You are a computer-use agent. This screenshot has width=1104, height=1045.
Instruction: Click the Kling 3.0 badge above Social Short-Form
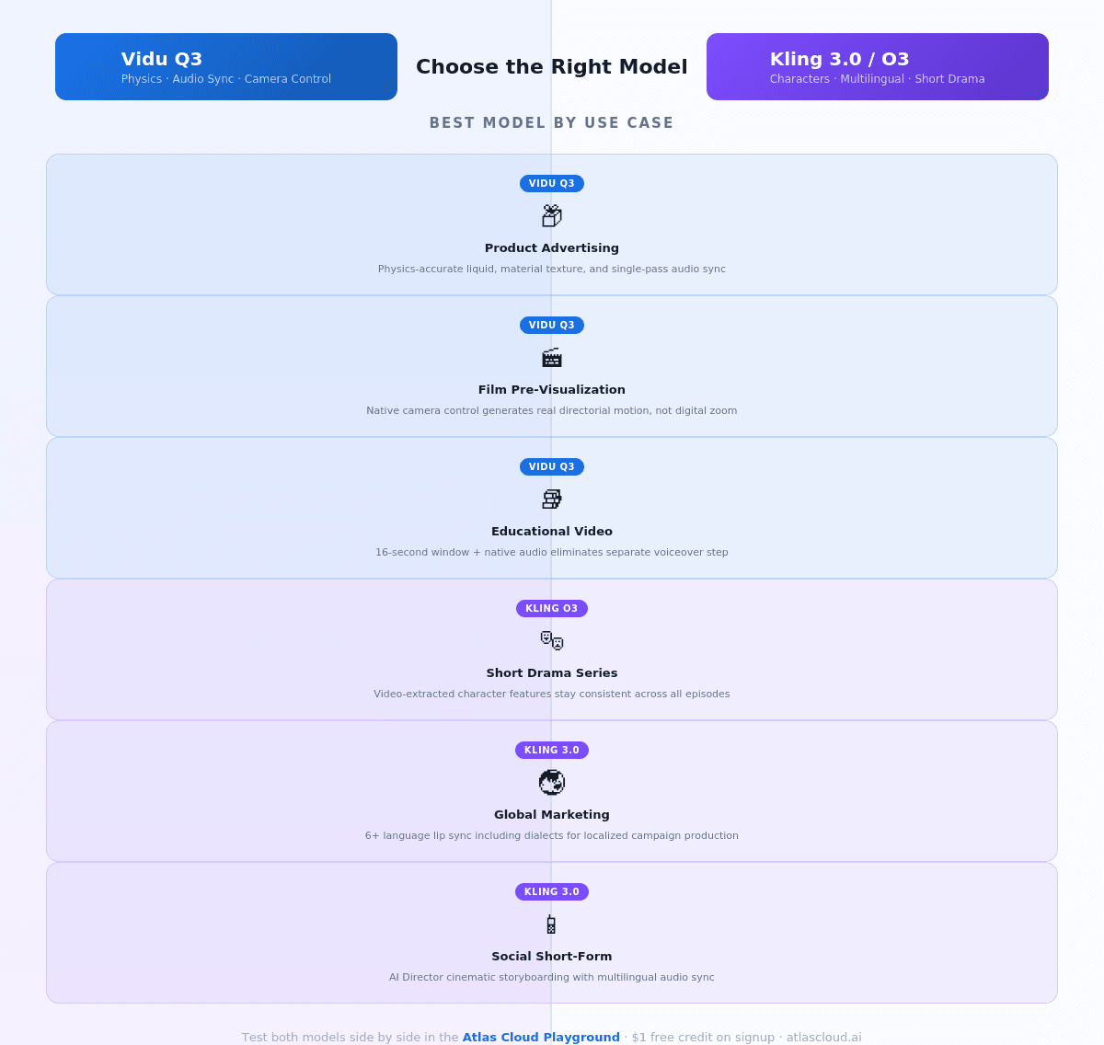pyautogui.click(x=552, y=891)
